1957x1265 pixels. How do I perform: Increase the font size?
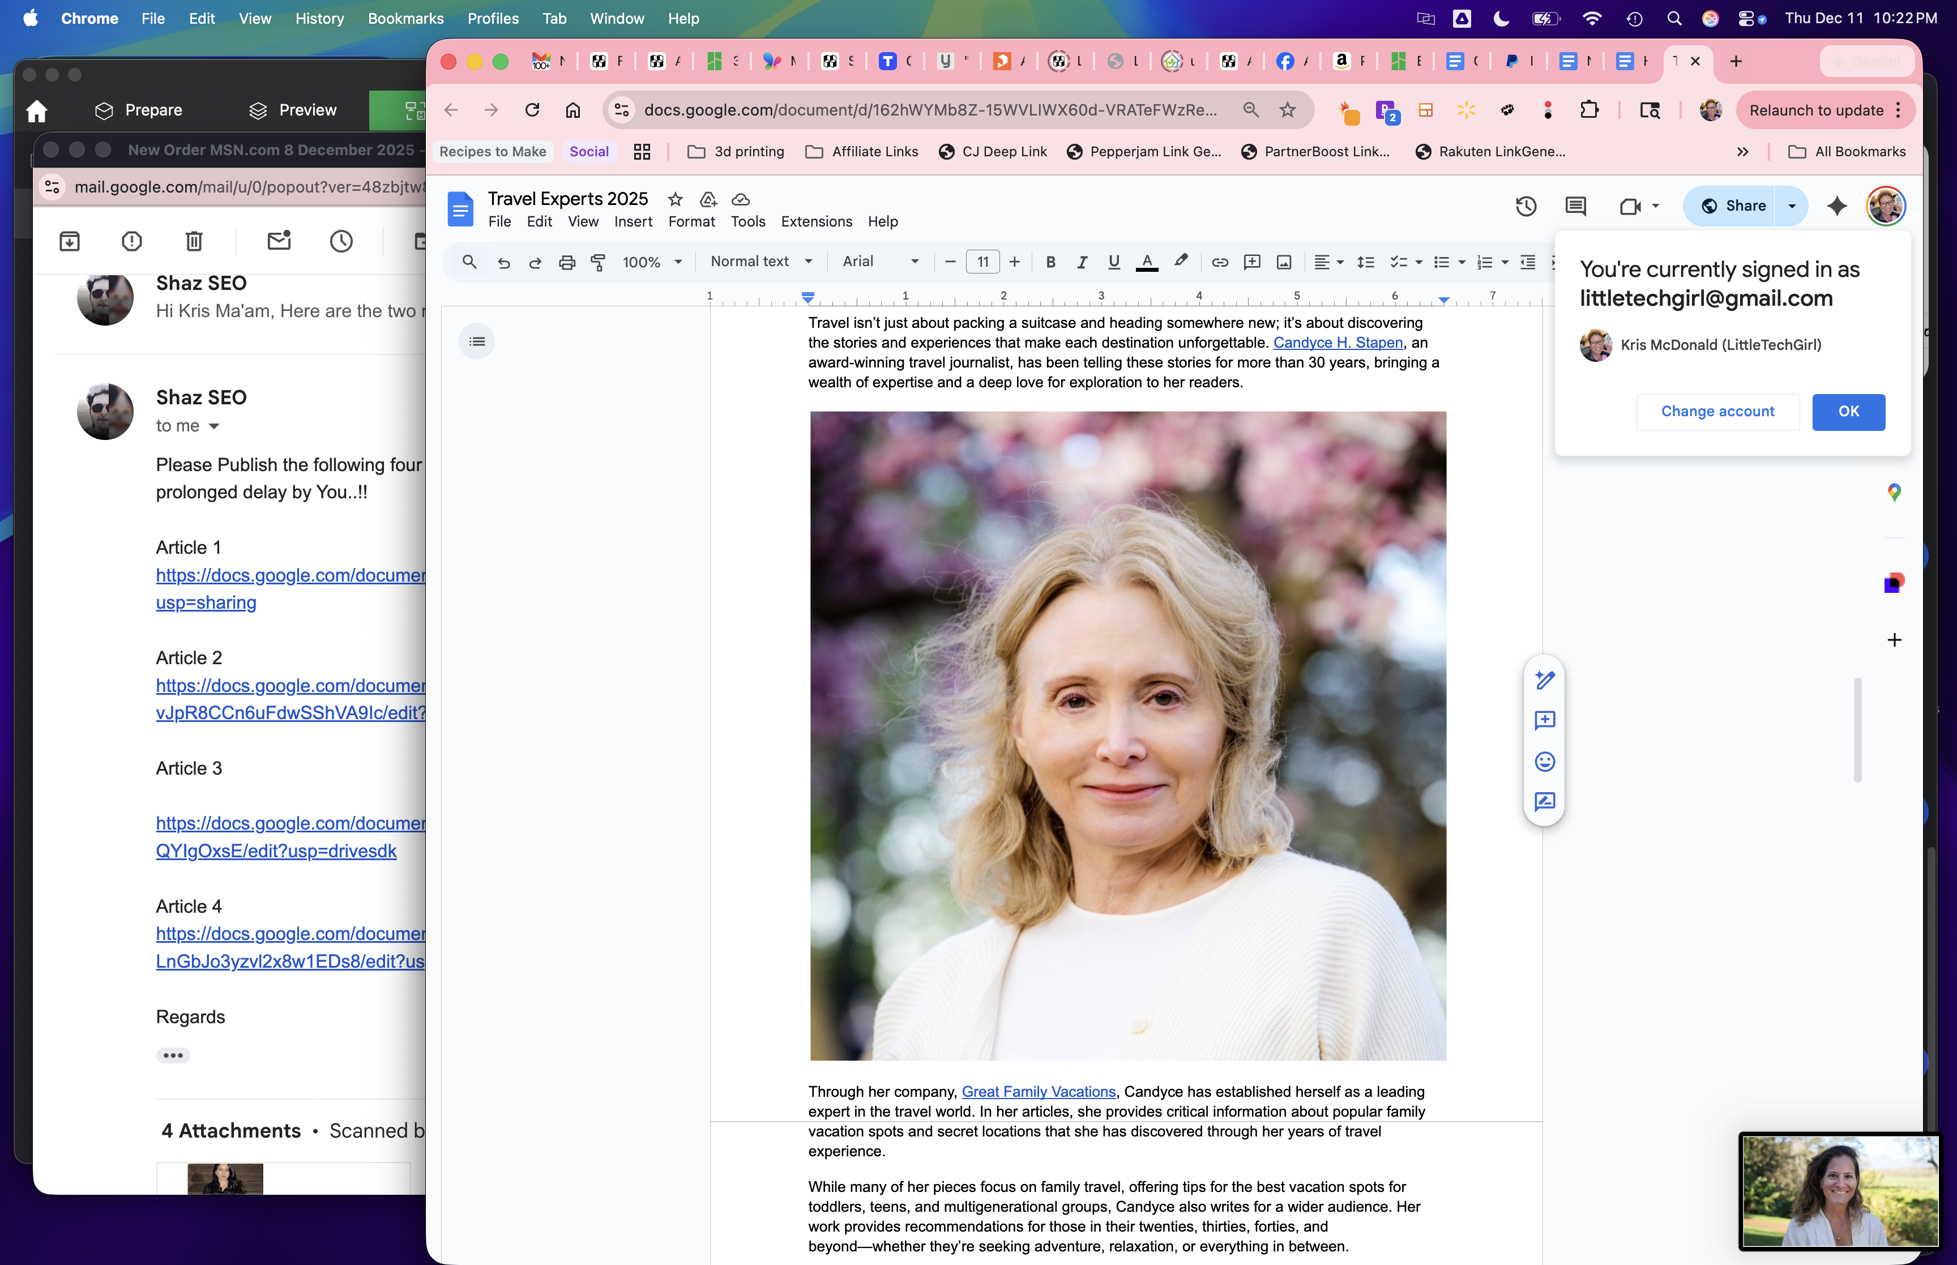click(x=1014, y=262)
